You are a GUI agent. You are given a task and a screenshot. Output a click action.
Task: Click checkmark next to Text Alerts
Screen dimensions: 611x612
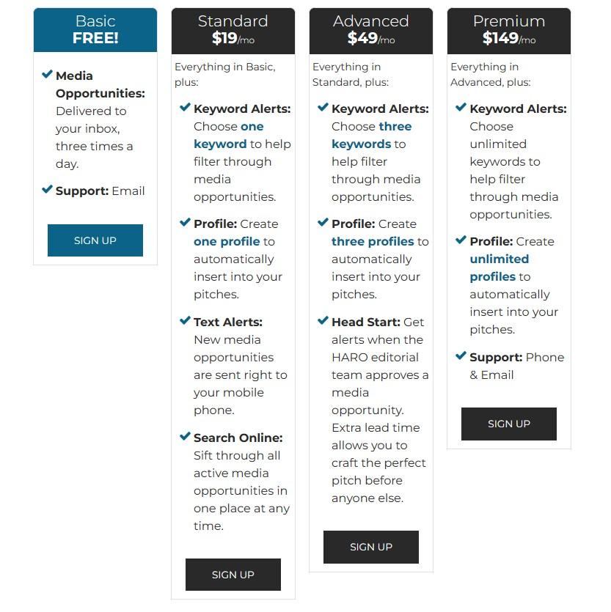186,321
